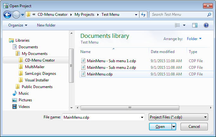The width and height of the screenshot is (216, 137).
Task: Click the chevrons before CD-Menu Creator breadcrumb
Action: click(x=34, y=14)
